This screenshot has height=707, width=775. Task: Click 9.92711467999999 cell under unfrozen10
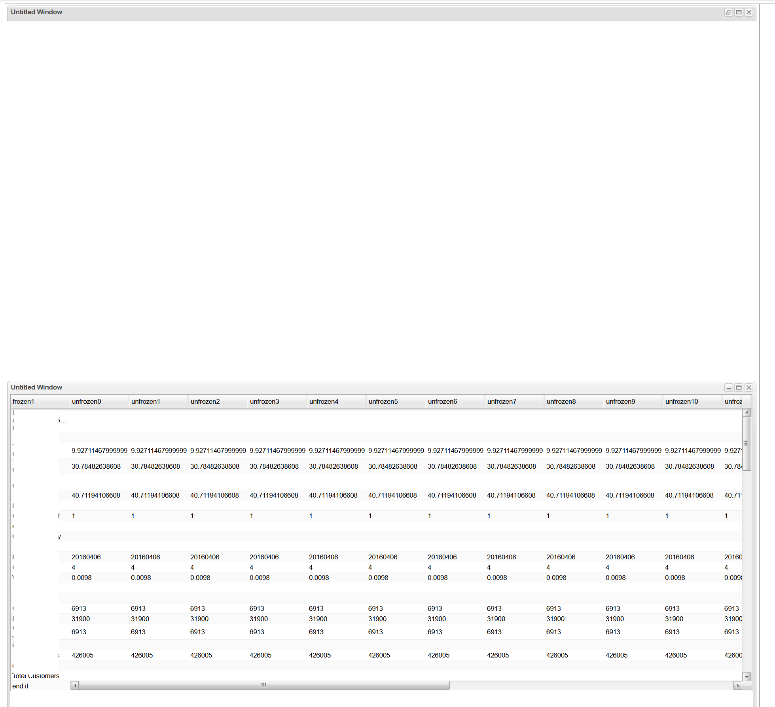(x=693, y=450)
